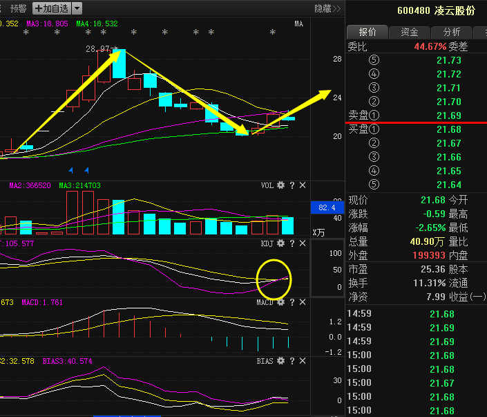Click the 外盘 value 199393
Image resolution: width=487 pixels, height=417 pixels.
click(x=429, y=255)
